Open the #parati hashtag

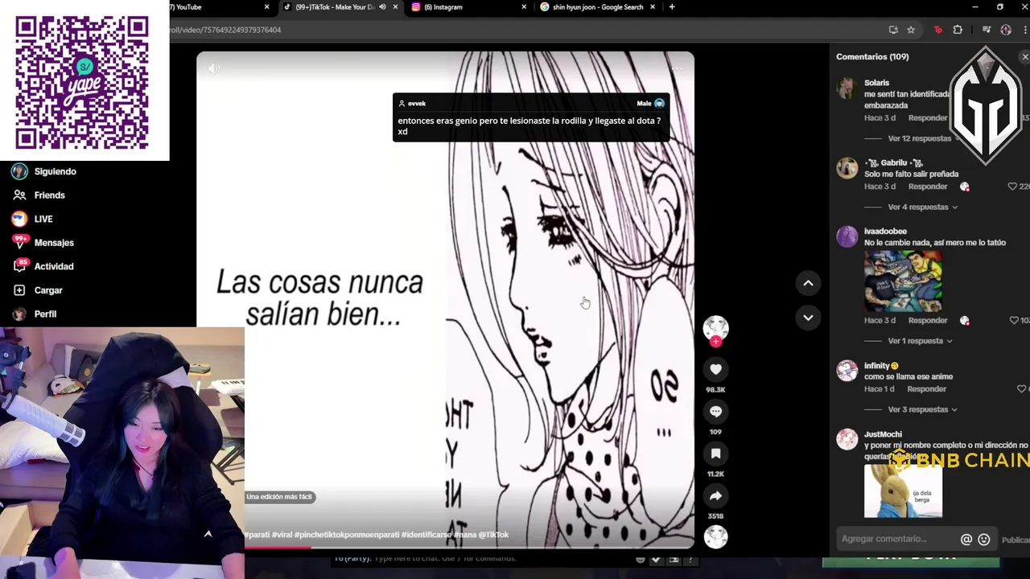click(257, 535)
